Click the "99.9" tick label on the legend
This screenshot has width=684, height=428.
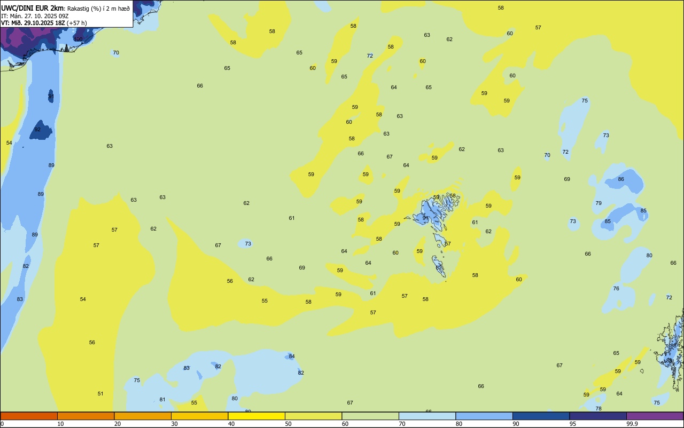(x=632, y=424)
